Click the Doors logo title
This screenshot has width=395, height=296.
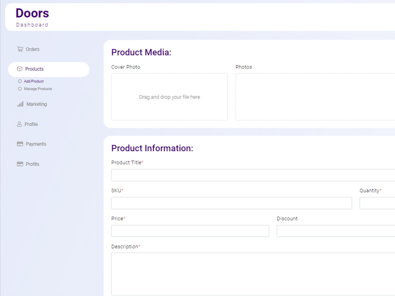coord(32,13)
